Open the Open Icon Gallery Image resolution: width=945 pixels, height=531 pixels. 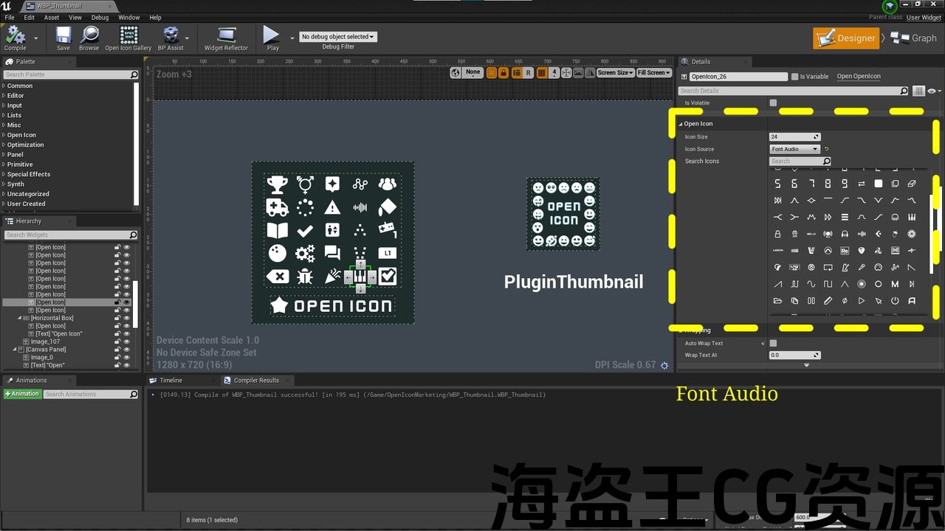128,38
